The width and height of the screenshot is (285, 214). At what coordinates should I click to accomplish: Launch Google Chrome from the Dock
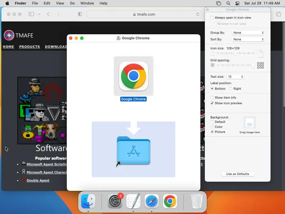(x=170, y=201)
